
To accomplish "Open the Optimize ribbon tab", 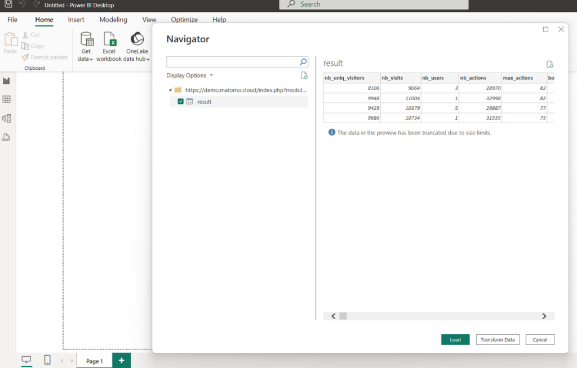I will coord(184,19).
